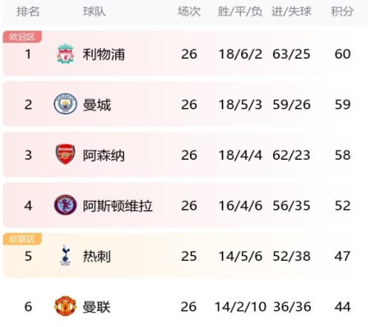Click the Manchester City club crest
This screenshot has height=327, width=371.
(x=65, y=104)
